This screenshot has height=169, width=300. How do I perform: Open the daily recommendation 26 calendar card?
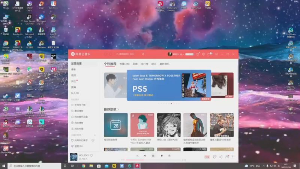(x=116, y=125)
